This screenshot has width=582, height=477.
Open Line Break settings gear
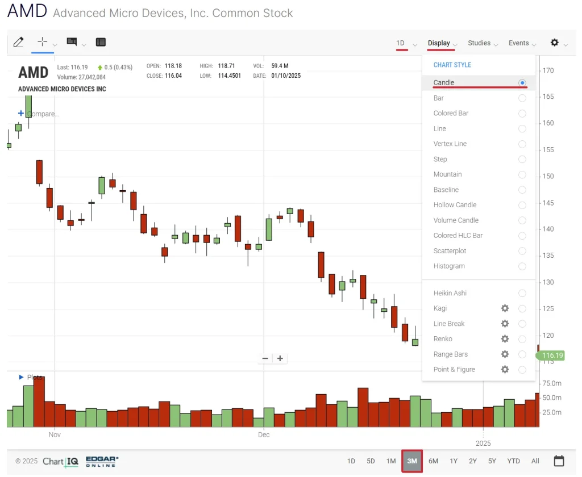point(505,324)
